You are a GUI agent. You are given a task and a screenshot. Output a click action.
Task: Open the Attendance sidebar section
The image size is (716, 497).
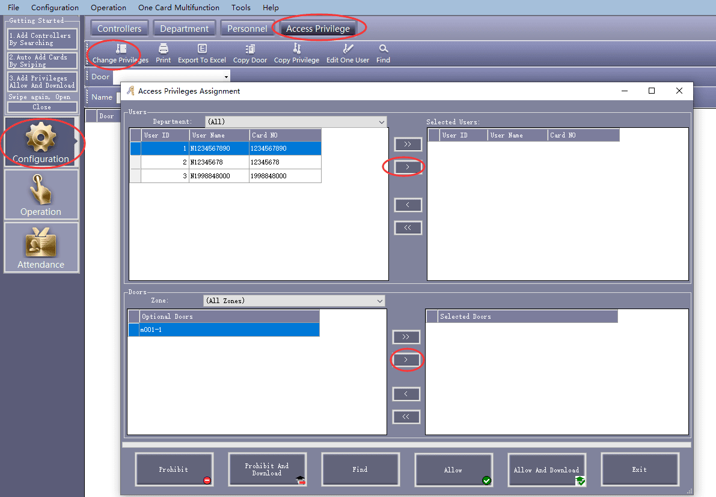tap(41, 247)
